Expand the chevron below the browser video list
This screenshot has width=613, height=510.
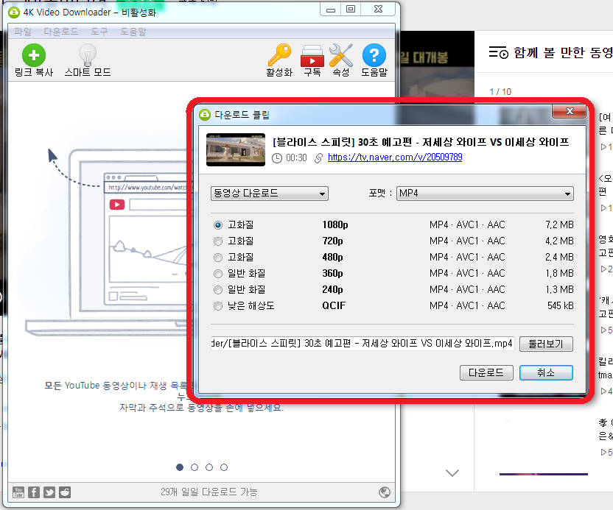(x=452, y=473)
